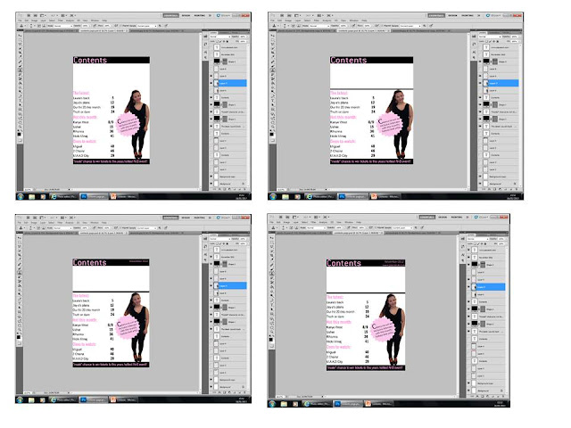Select the Clone Stamp tool in top-left screenshot

click(x=20, y=70)
